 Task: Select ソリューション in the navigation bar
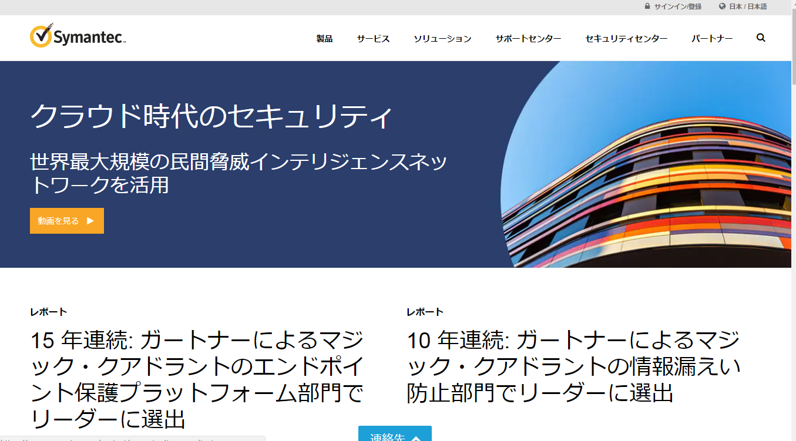point(442,39)
